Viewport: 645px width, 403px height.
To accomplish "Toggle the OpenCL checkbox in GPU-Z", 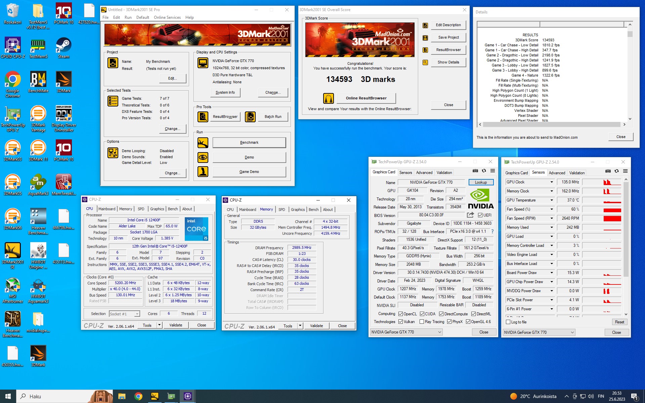I will pyautogui.click(x=400, y=314).
